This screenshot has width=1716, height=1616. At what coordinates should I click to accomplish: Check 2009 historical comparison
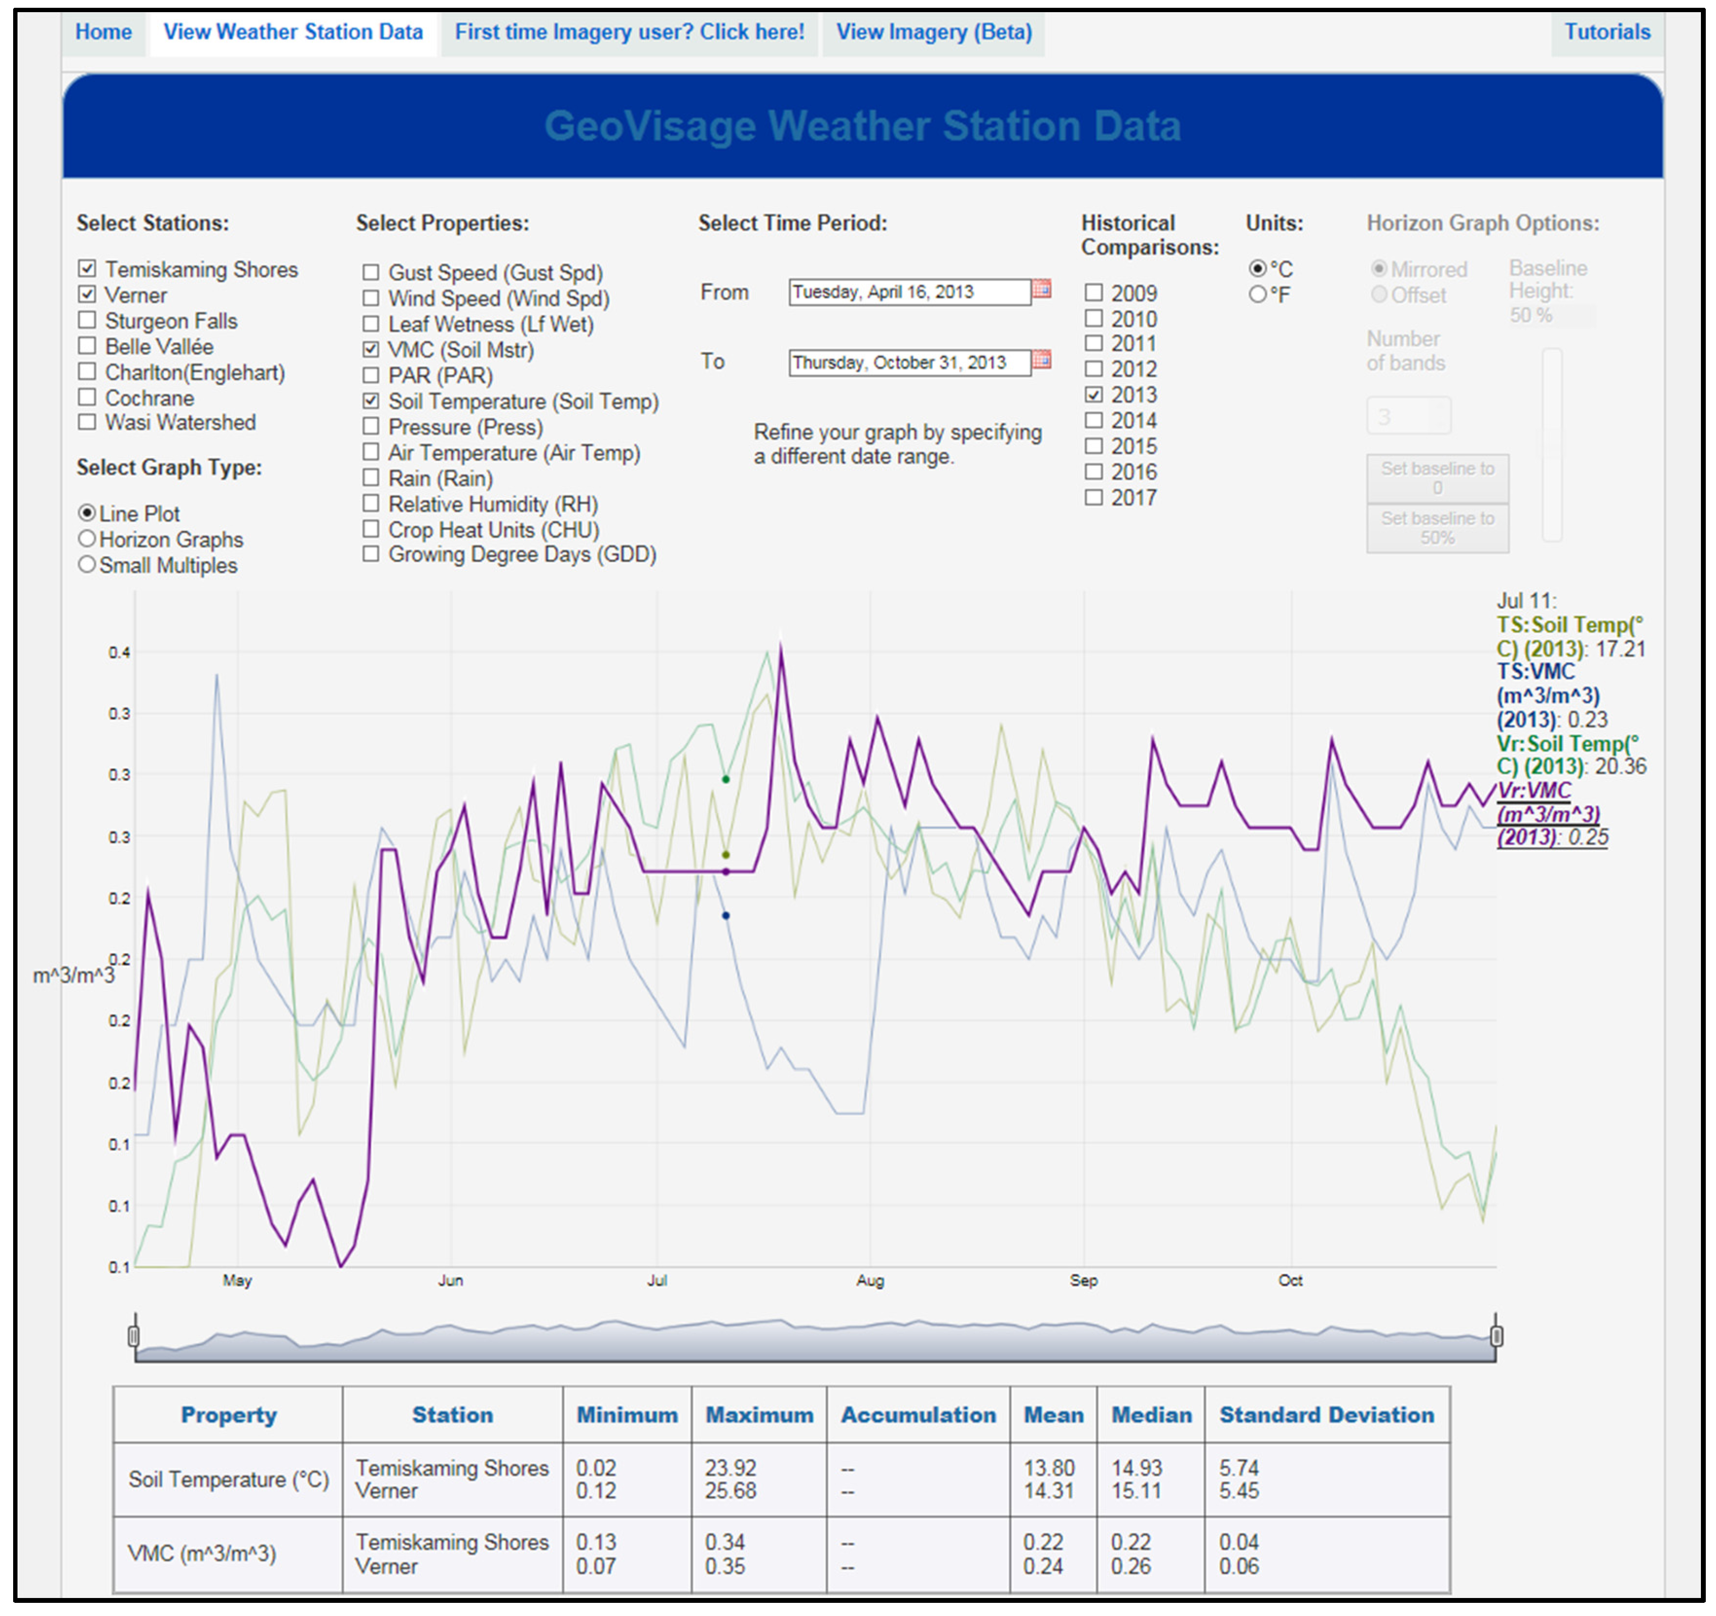[x=1094, y=293]
